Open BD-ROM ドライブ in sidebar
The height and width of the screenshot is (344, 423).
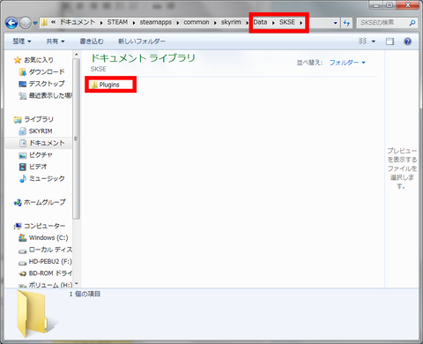click(x=50, y=273)
